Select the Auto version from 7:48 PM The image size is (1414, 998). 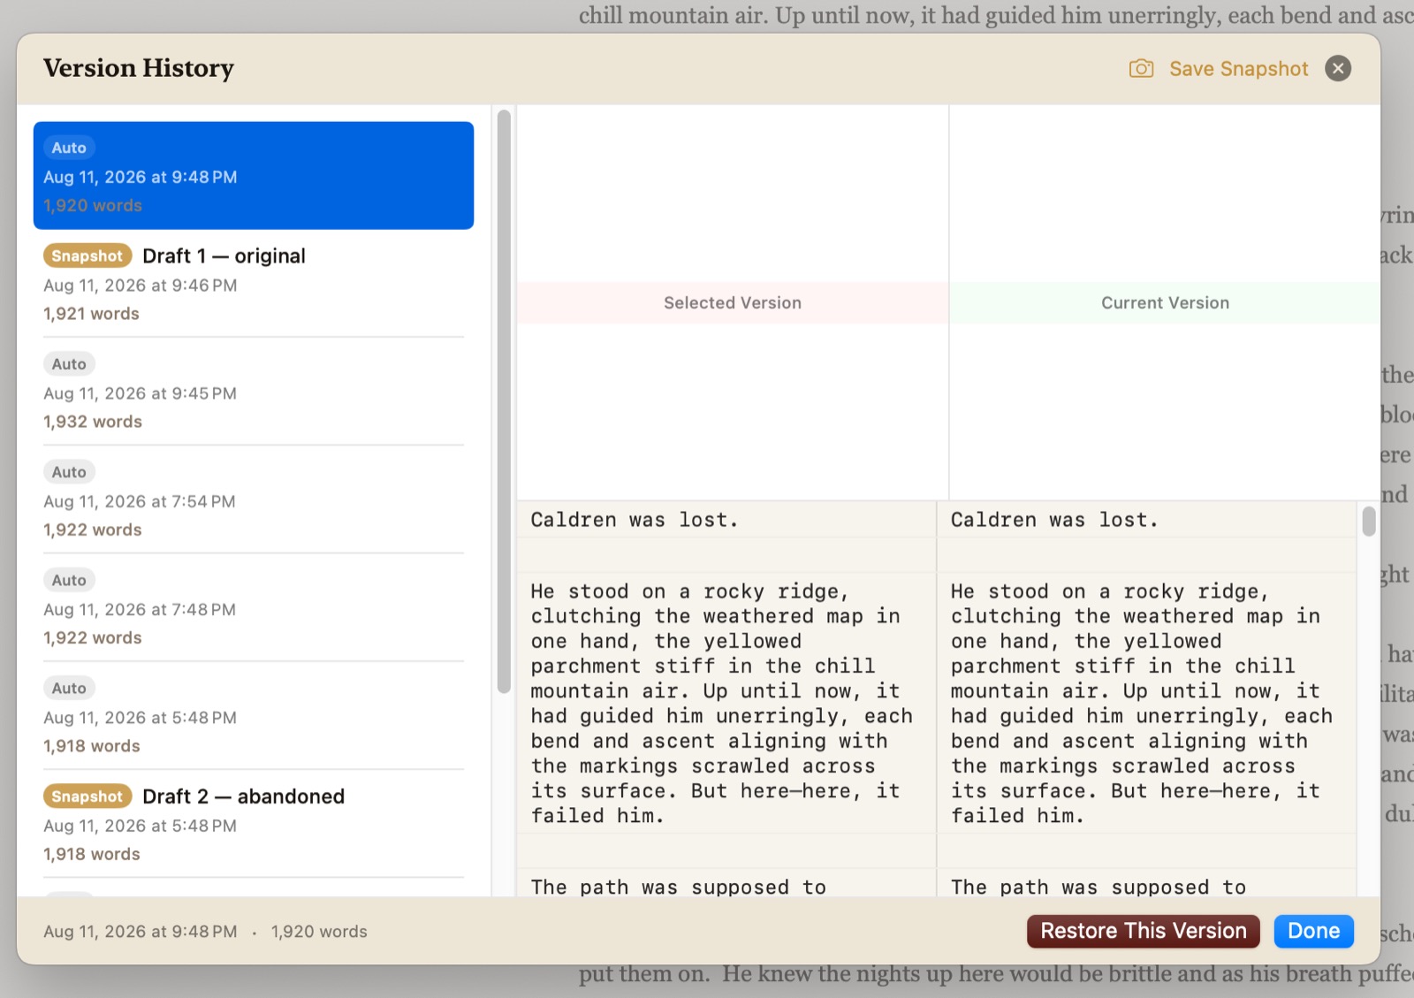pos(254,607)
